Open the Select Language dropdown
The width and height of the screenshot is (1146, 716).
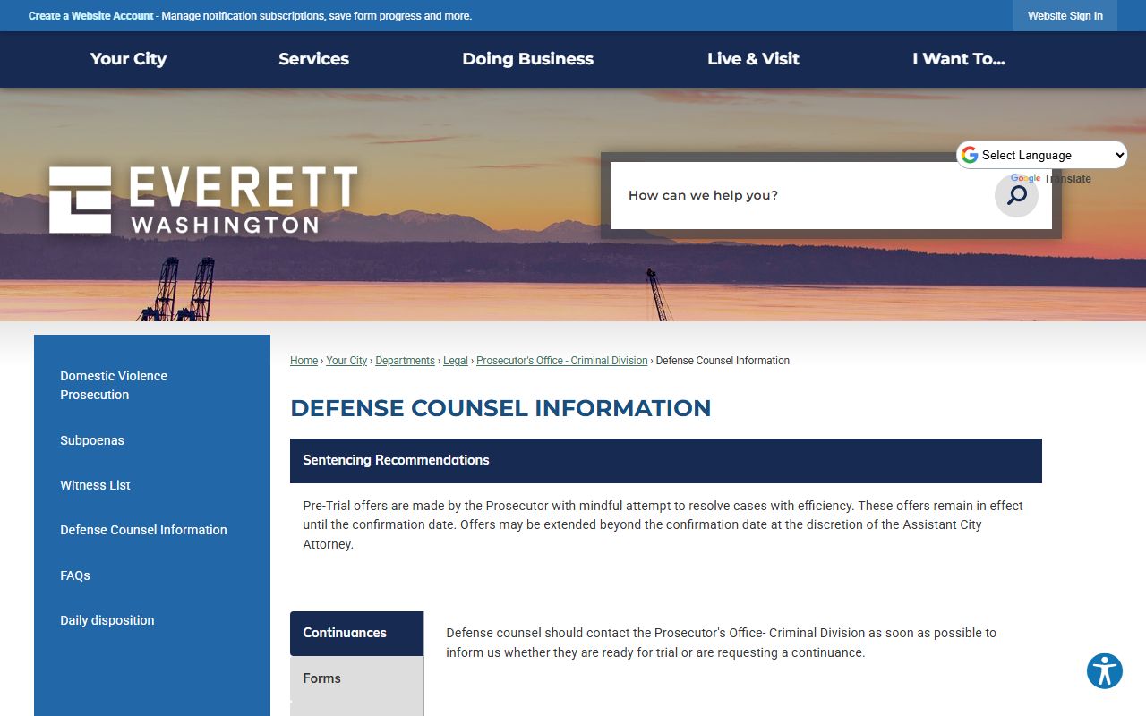click(1042, 155)
